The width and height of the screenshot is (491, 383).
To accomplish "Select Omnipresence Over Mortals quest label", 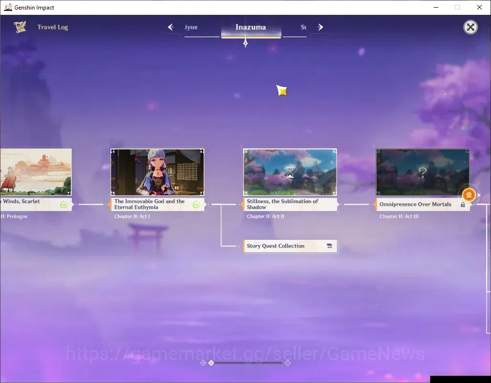I will point(423,204).
